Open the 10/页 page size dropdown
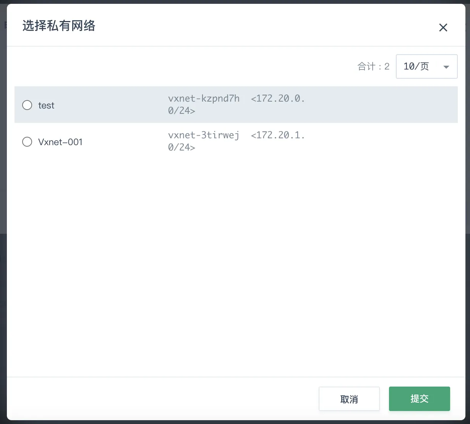The image size is (470, 424). [x=426, y=66]
